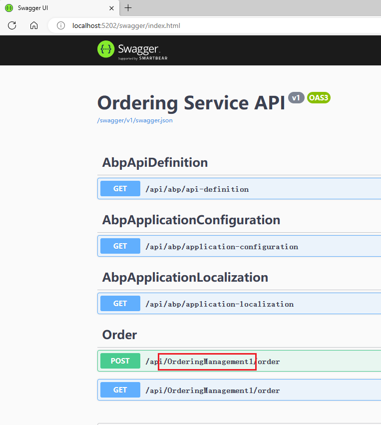Open a new browser tab
381x425 pixels.
coord(128,8)
